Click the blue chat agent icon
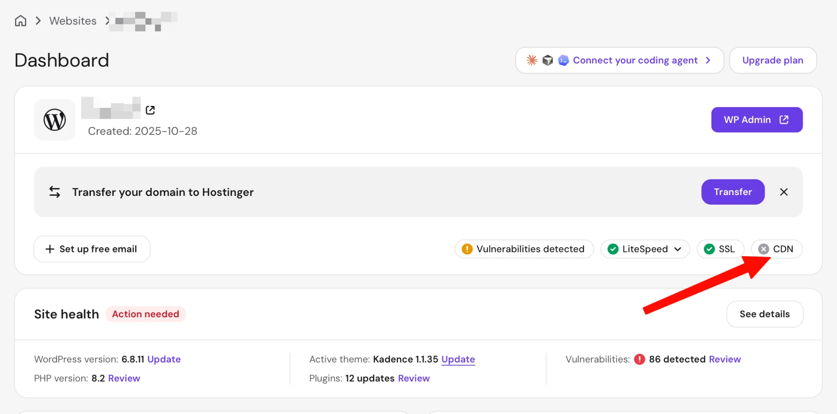837x414 pixels. click(563, 60)
